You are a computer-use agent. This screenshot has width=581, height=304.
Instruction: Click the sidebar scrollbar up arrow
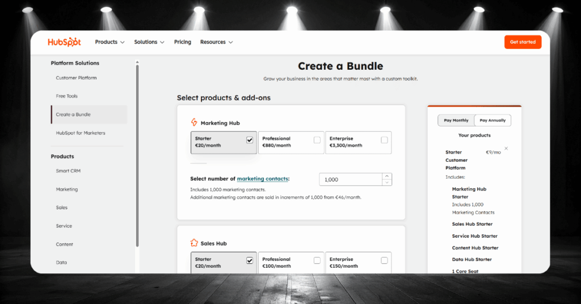[137, 62]
